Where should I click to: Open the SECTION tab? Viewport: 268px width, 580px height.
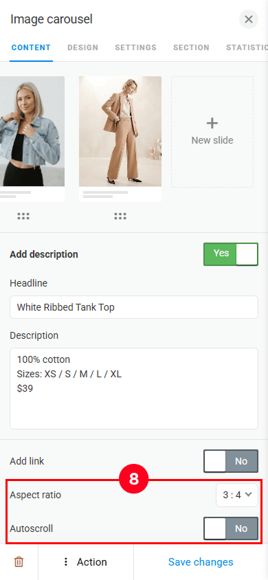pos(191,47)
